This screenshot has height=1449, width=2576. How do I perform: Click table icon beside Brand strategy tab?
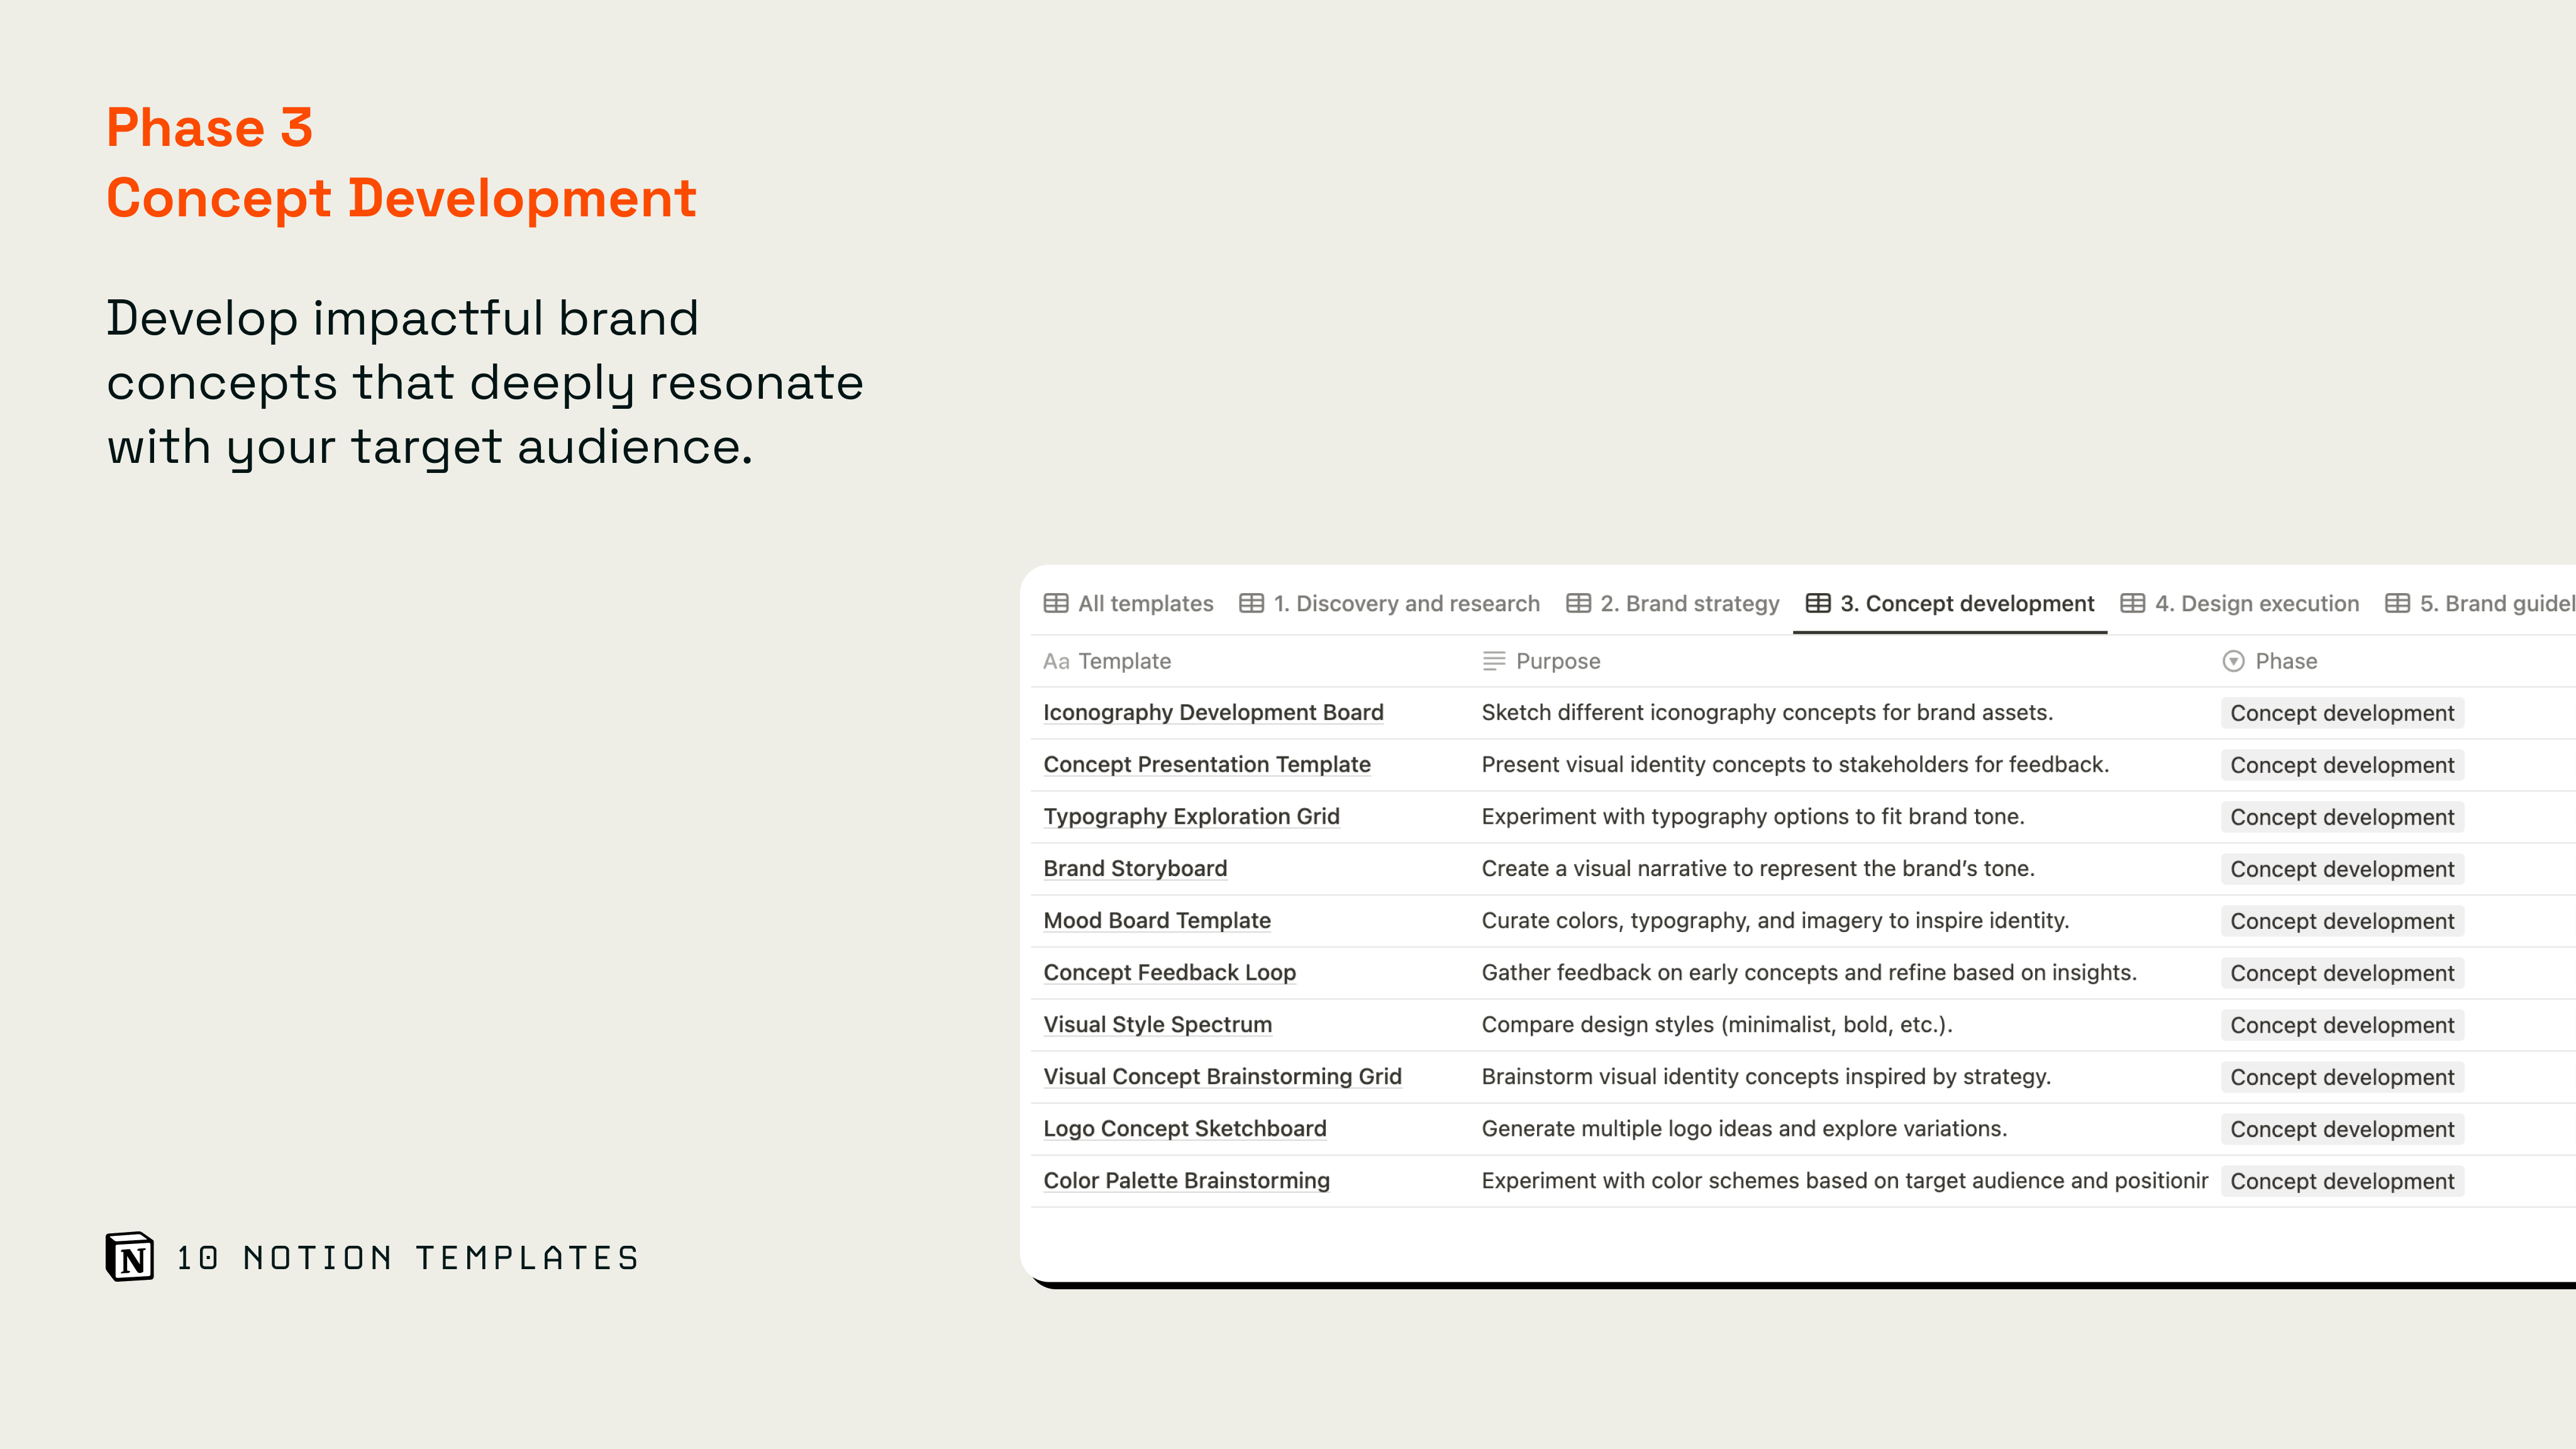tap(1578, 603)
